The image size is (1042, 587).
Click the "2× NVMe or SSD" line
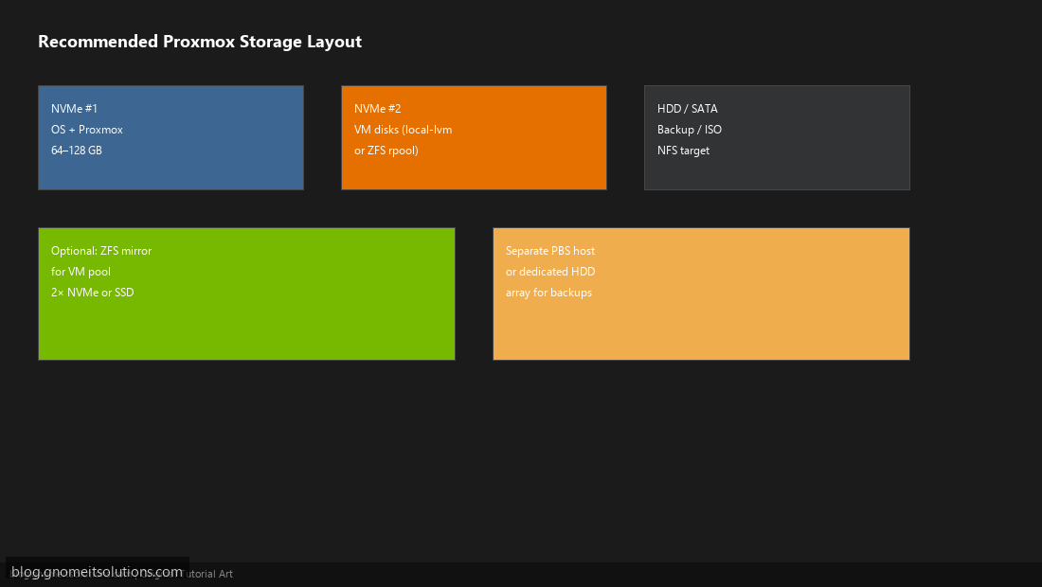[x=93, y=293]
